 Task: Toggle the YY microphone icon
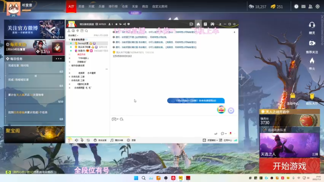(82, 140)
